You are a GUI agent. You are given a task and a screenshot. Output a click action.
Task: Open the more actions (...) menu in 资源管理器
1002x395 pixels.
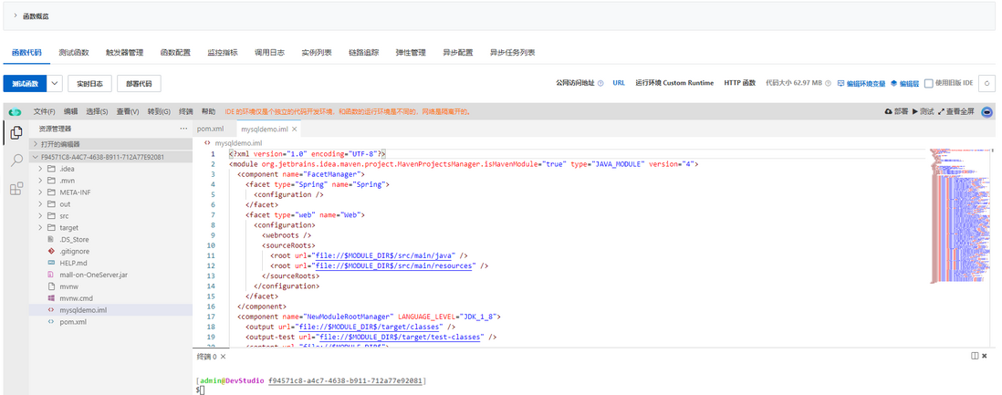(x=184, y=129)
